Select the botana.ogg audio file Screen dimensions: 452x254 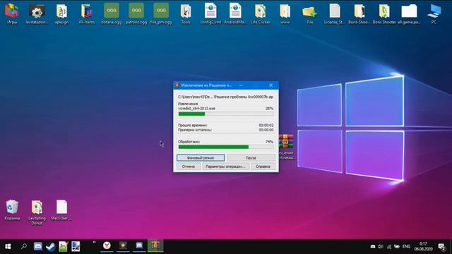pos(112,13)
